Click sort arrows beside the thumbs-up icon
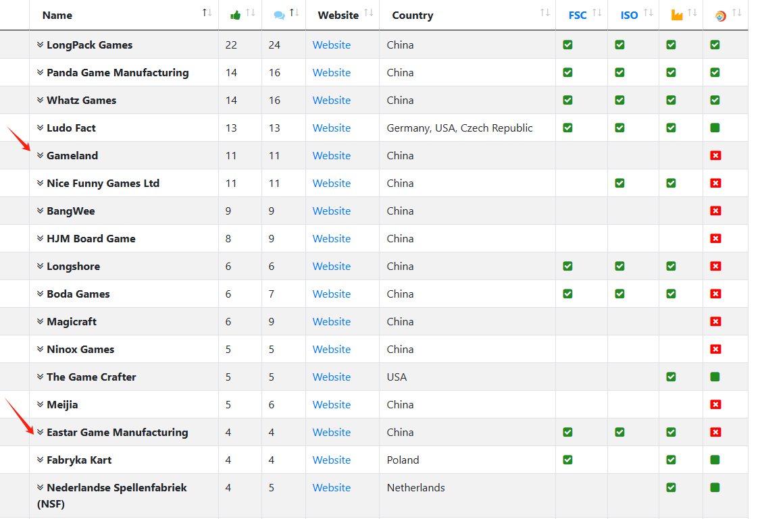This screenshot has width=762, height=519. [x=251, y=13]
